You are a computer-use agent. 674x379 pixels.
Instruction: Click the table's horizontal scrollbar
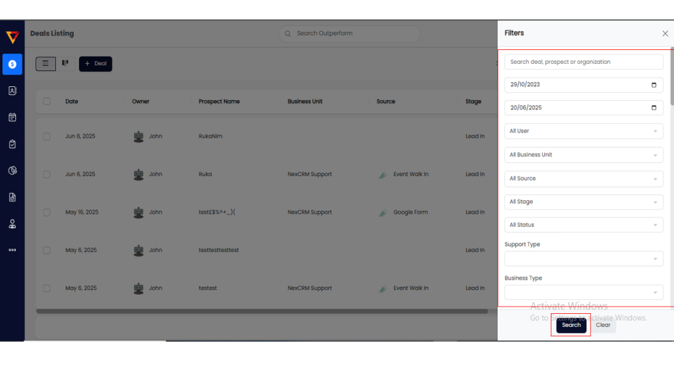coord(263,311)
